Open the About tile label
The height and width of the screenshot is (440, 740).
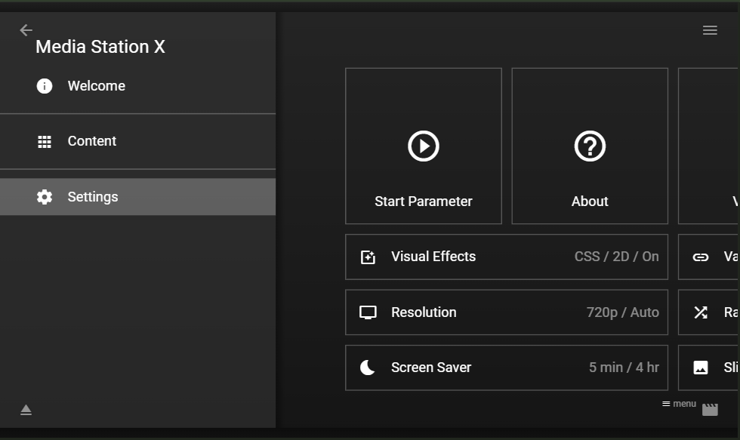tap(590, 202)
